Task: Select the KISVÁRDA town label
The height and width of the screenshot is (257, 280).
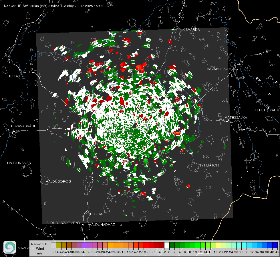Action: pos(191,30)
